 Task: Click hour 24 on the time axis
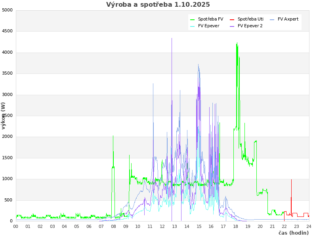point(309,226)
